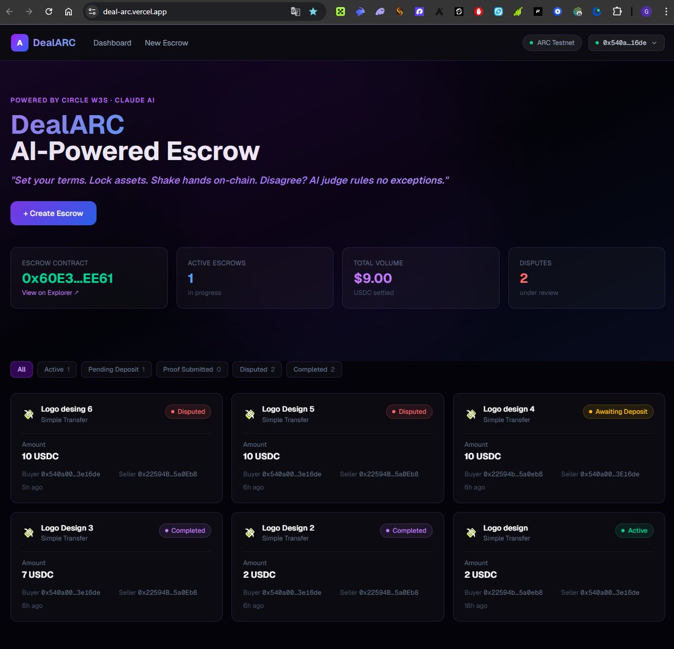Open the Phantom wallet extension ghost icon
Screen dimensions: 674x649
pyautogui.click(x=380, y=11)
